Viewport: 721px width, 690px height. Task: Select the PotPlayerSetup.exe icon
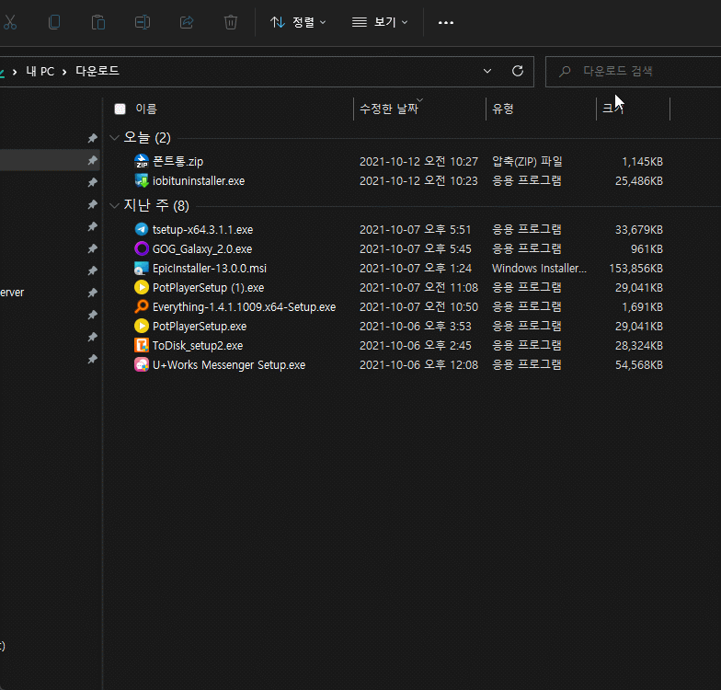(142, 326)
